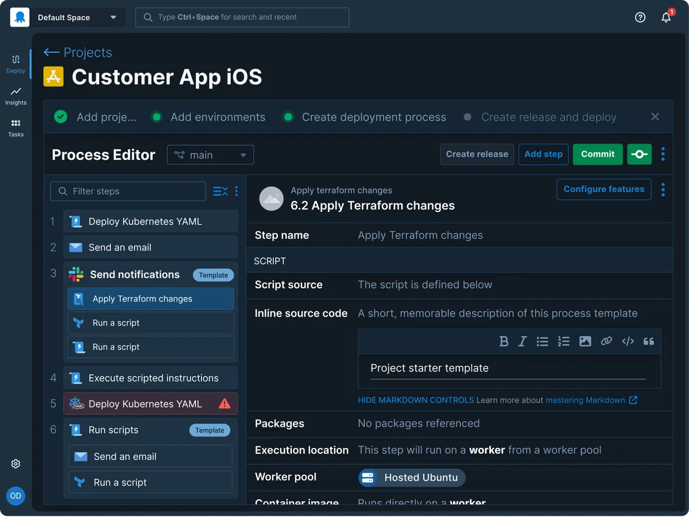Open the main branch selector
This screenshot has width=689, height=521.
tap(210, 155)
